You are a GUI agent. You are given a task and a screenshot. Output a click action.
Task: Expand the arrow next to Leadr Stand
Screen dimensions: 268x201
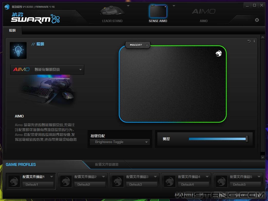coord(128,6)
